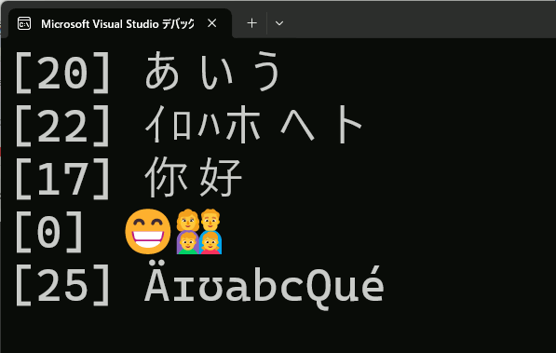Screen dimensions: 556x353
Task: Click the [0] prefix before emojis
Action: point(49,232)
